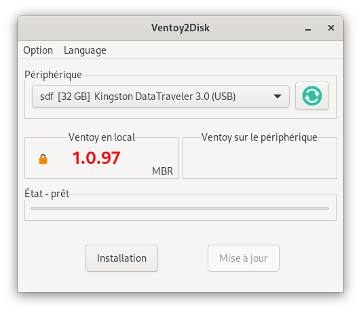Open the Language menu

pos(85,50)
